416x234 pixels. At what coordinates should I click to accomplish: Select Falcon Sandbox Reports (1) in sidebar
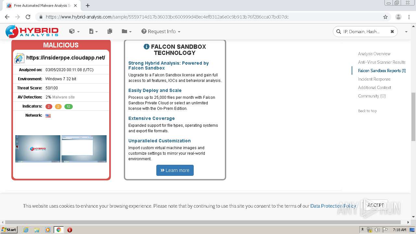tap(382, 71)
